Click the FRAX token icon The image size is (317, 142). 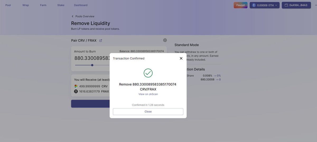[76, 91]
